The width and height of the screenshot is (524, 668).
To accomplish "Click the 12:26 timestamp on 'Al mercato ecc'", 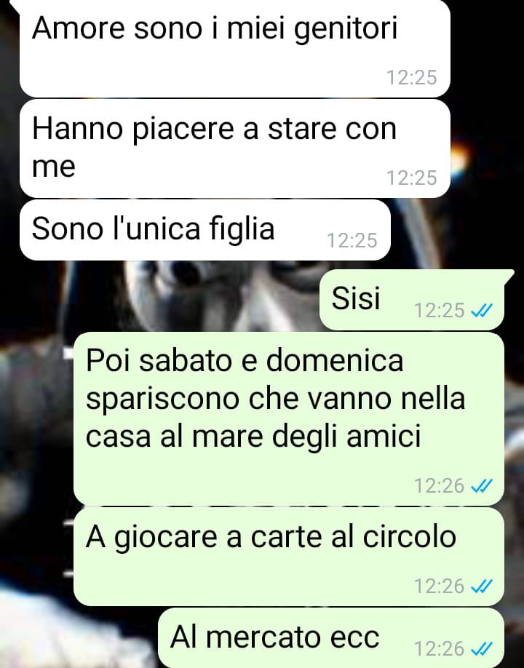I will click(439, 649).
